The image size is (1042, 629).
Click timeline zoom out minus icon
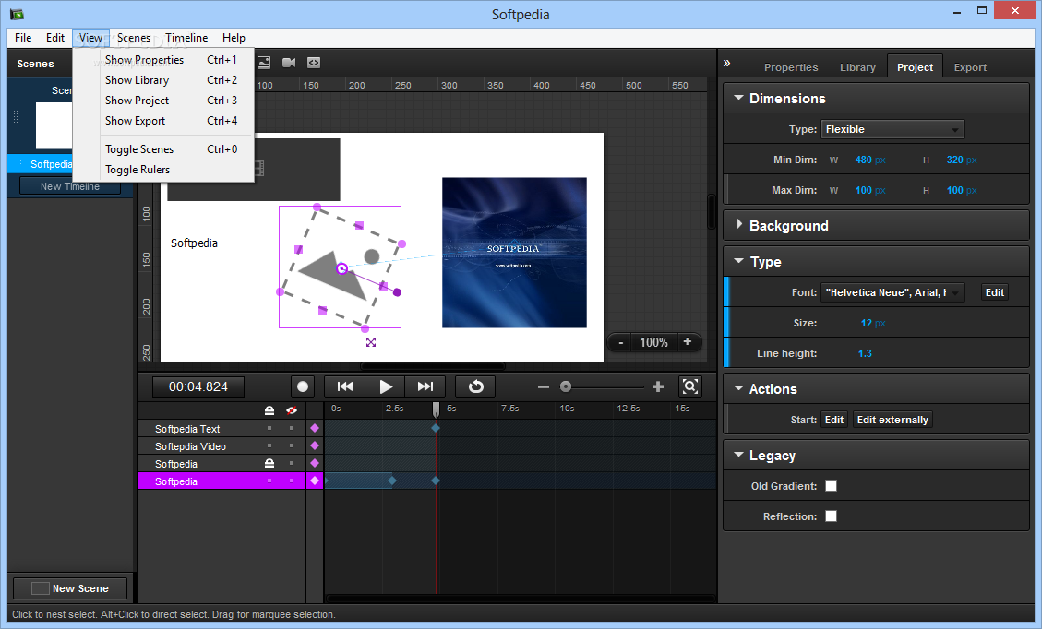tap(543, 386)
